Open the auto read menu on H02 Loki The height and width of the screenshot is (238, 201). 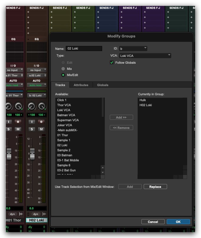tap(36, 85)
